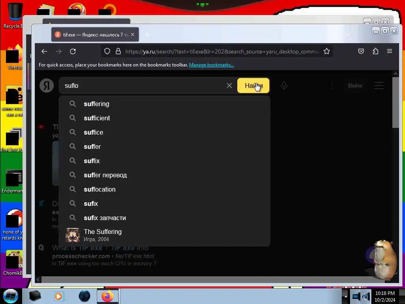This screenshot has width=405, height=304.
Task: Open the dark globe taskbar icon
Action: 85,296
